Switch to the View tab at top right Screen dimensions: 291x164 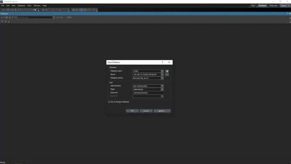(x=253, y=6)
